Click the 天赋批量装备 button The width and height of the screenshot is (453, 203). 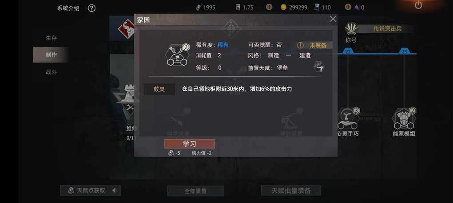291,191
